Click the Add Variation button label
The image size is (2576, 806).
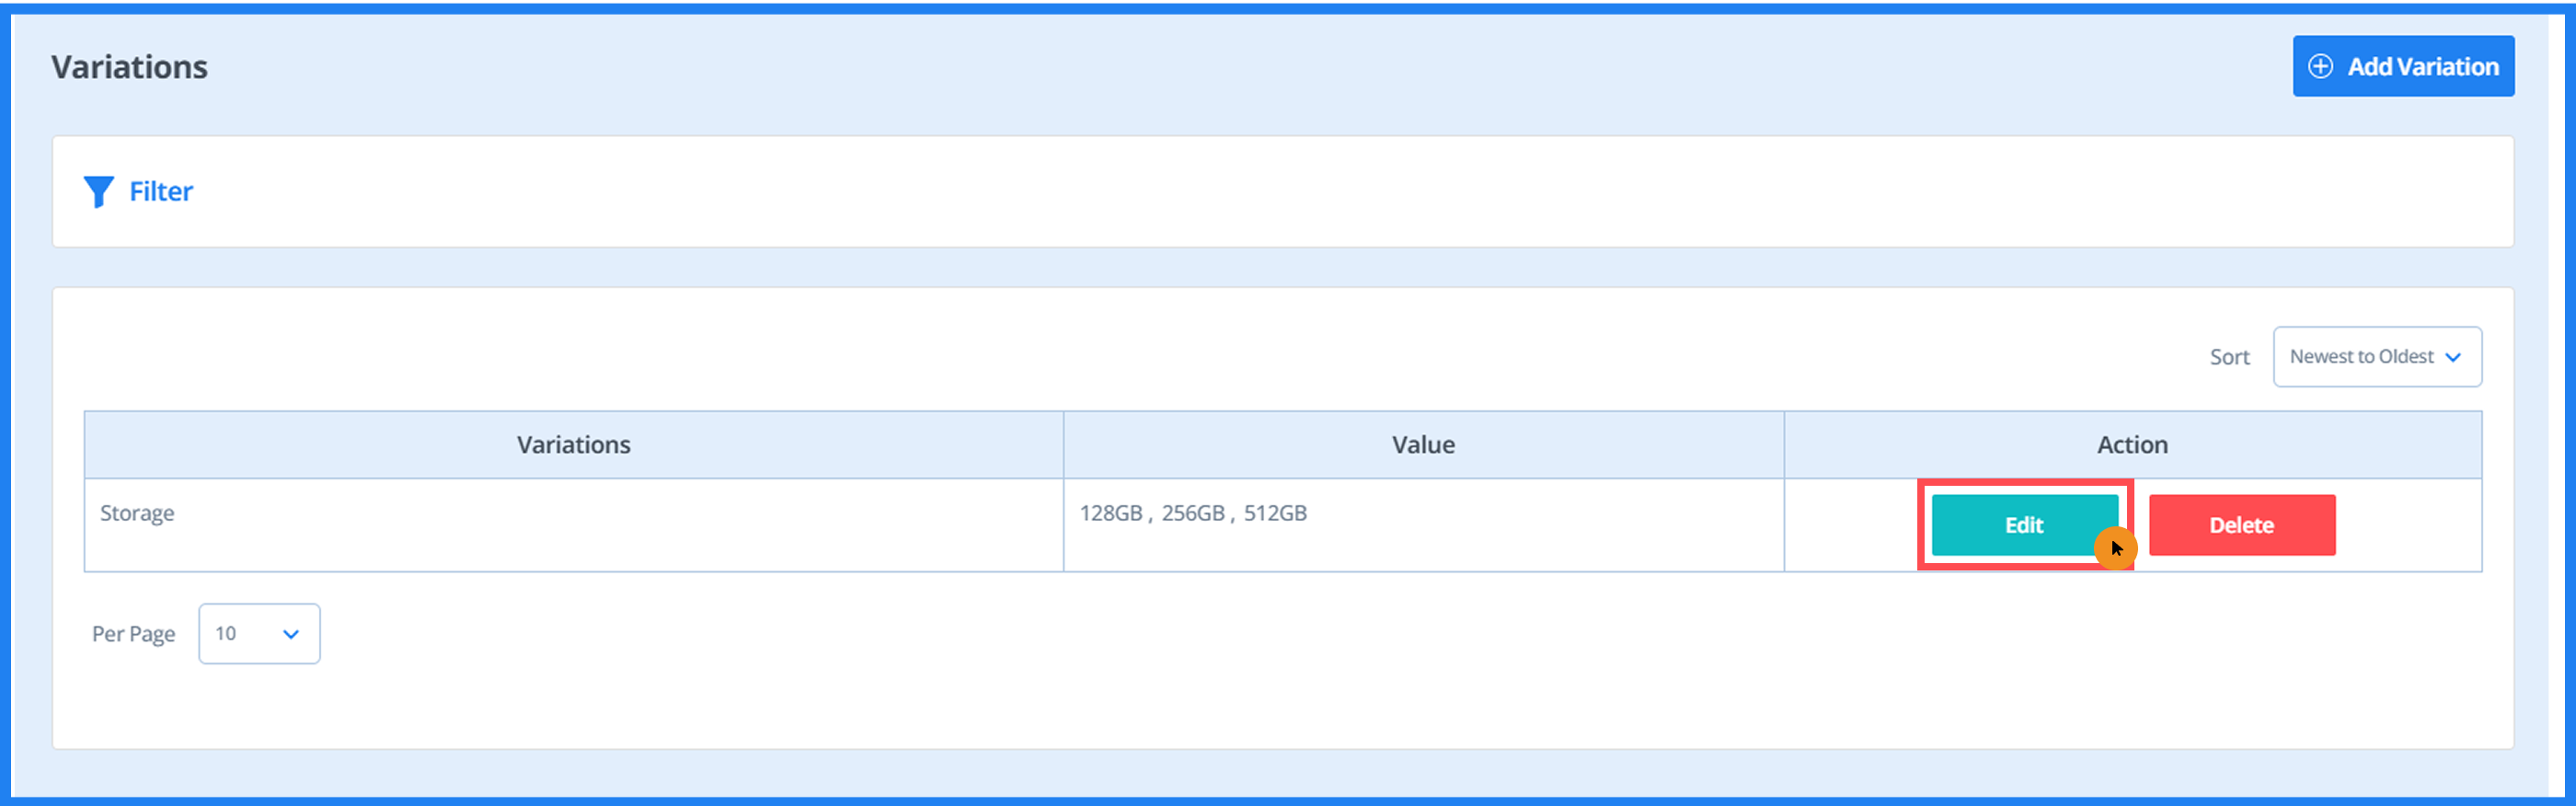[2422, 66]
